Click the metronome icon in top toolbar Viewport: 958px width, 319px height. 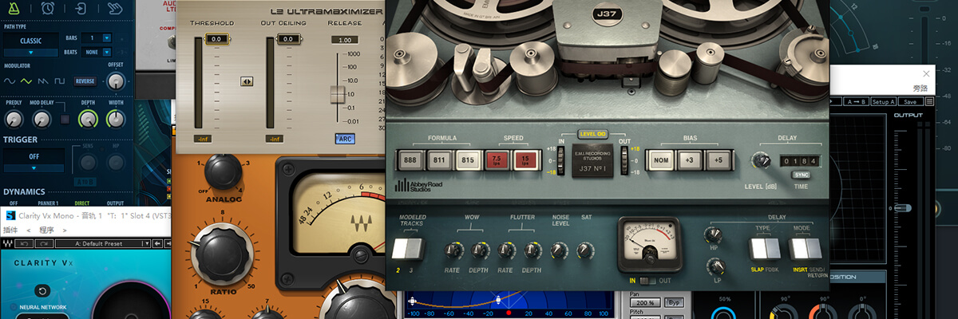12,7
